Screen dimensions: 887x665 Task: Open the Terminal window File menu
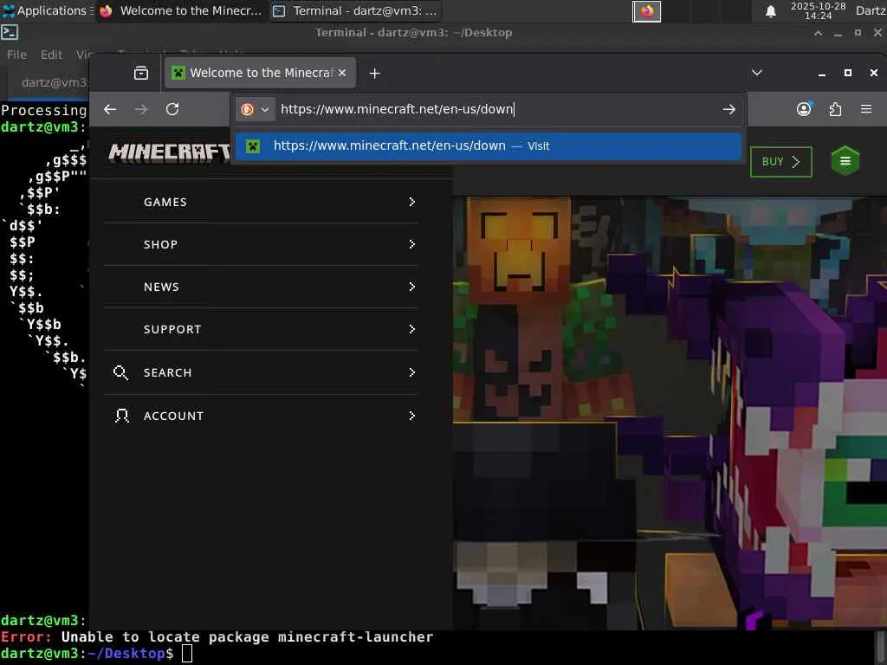tap(16, 55)
